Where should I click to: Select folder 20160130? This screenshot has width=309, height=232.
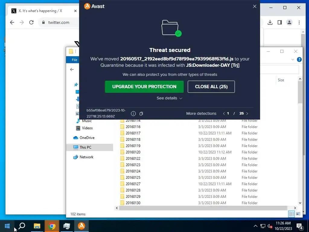pyautogui.click(x=189, y=203)
